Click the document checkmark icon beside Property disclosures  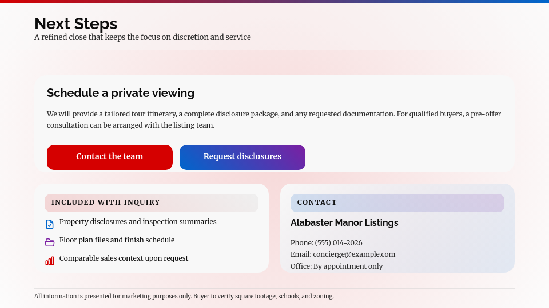pos(50,224)
